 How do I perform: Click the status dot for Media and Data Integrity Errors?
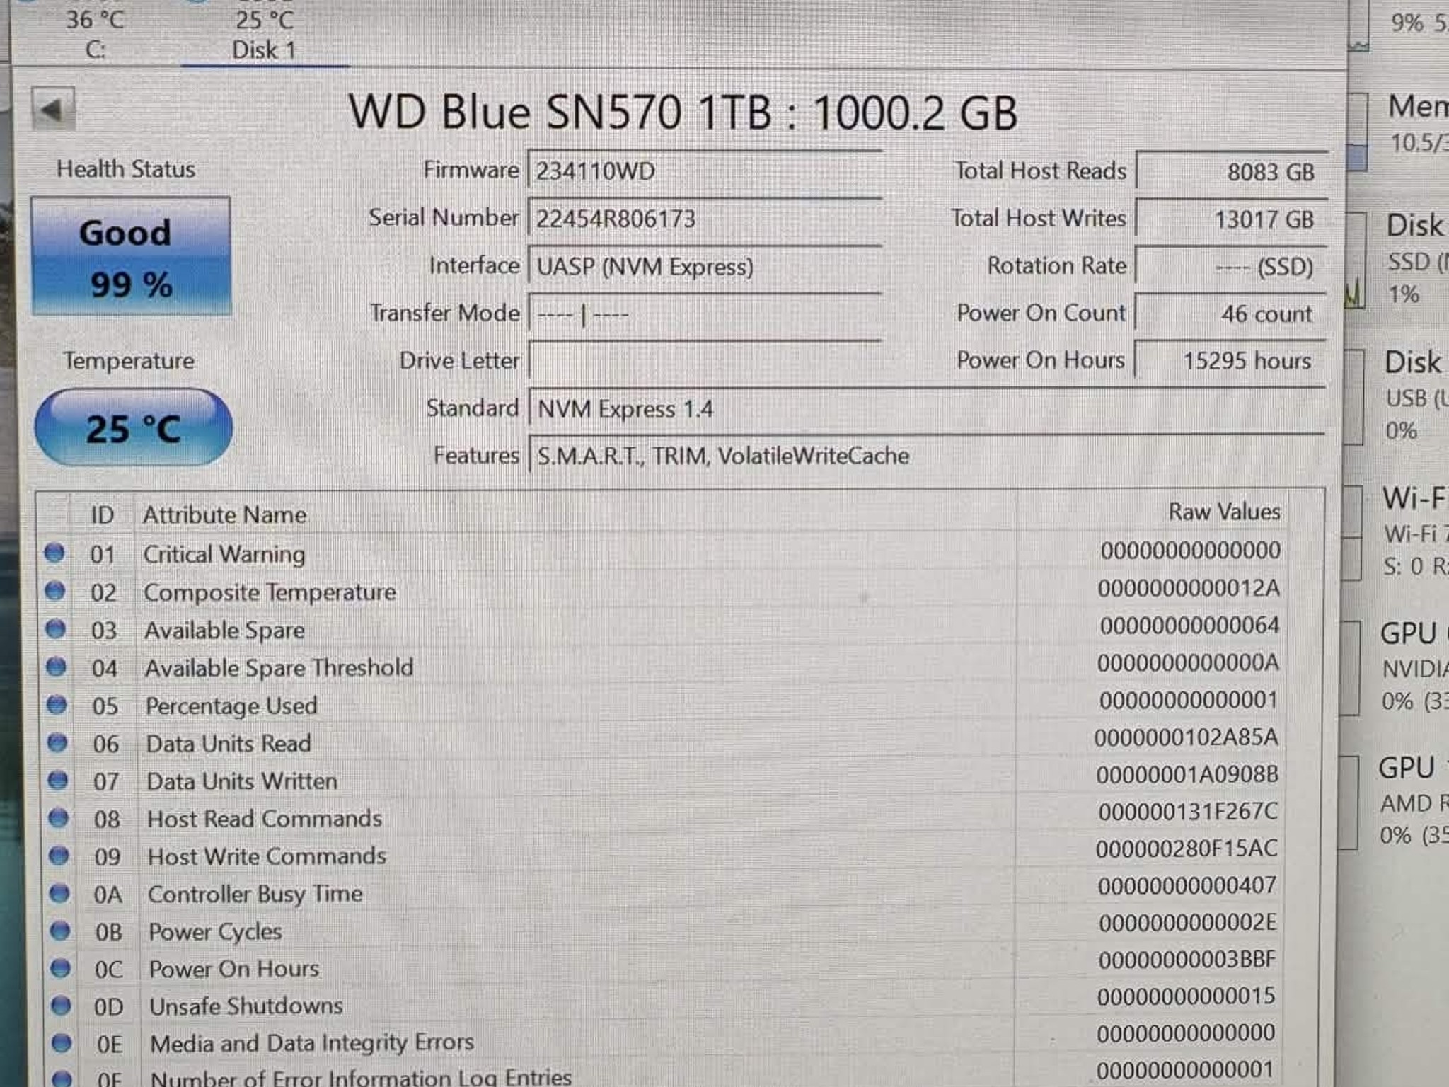62,1043
